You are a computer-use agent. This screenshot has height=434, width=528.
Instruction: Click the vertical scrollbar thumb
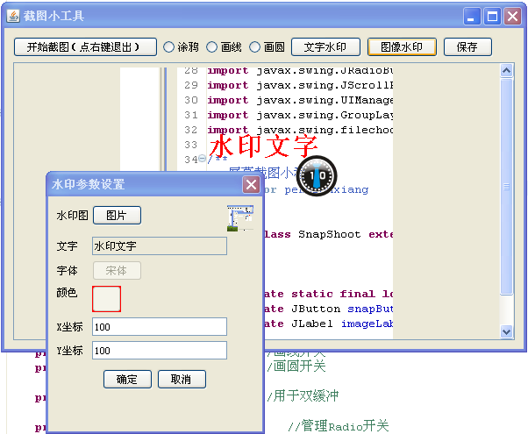506,186
